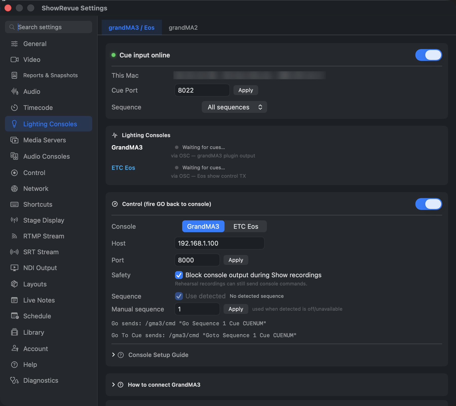Click the Live Notes icon

[14, 300]
